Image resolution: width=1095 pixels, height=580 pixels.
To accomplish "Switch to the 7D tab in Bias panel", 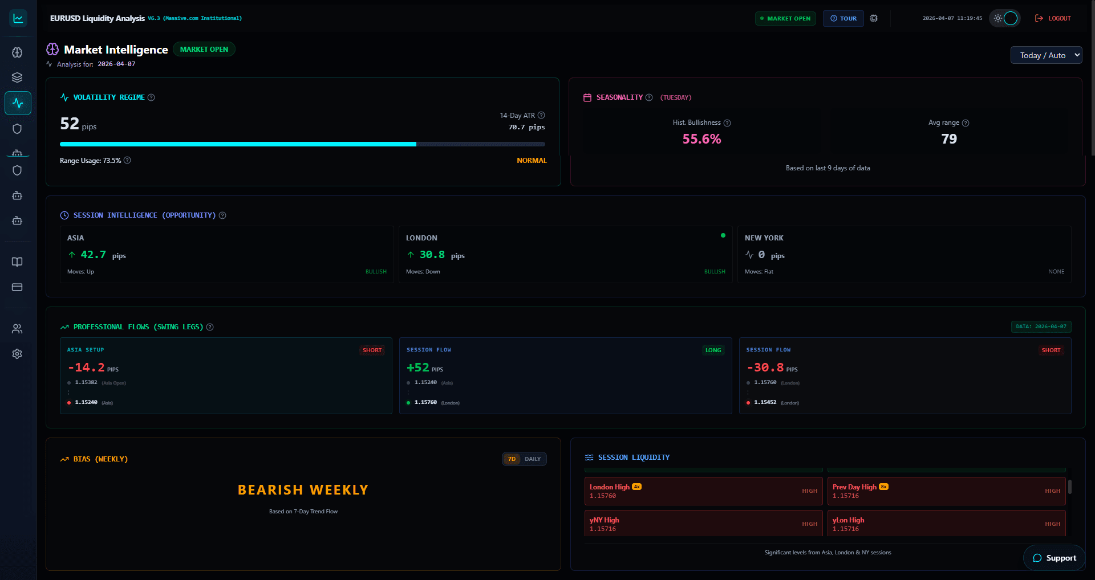I will coord(512,459).
